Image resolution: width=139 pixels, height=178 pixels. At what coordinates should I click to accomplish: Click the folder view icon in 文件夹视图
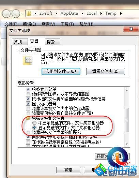pos(28,61)
